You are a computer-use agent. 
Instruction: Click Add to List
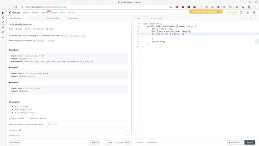pyautogui.click(x=38, y=29)
